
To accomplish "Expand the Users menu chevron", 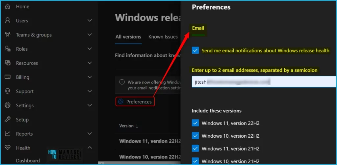I will (x=90, y=21).
